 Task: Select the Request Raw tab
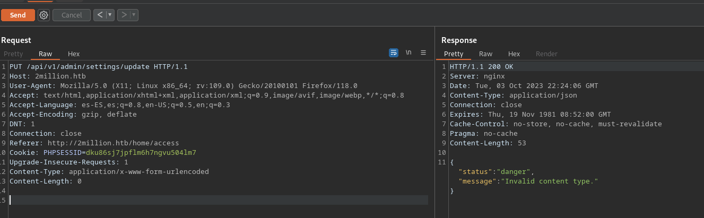(x=46, y=54)
